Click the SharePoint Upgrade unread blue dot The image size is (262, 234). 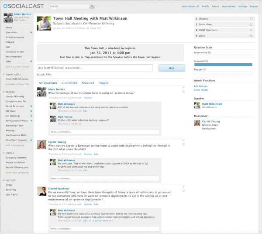pos(31,140)
